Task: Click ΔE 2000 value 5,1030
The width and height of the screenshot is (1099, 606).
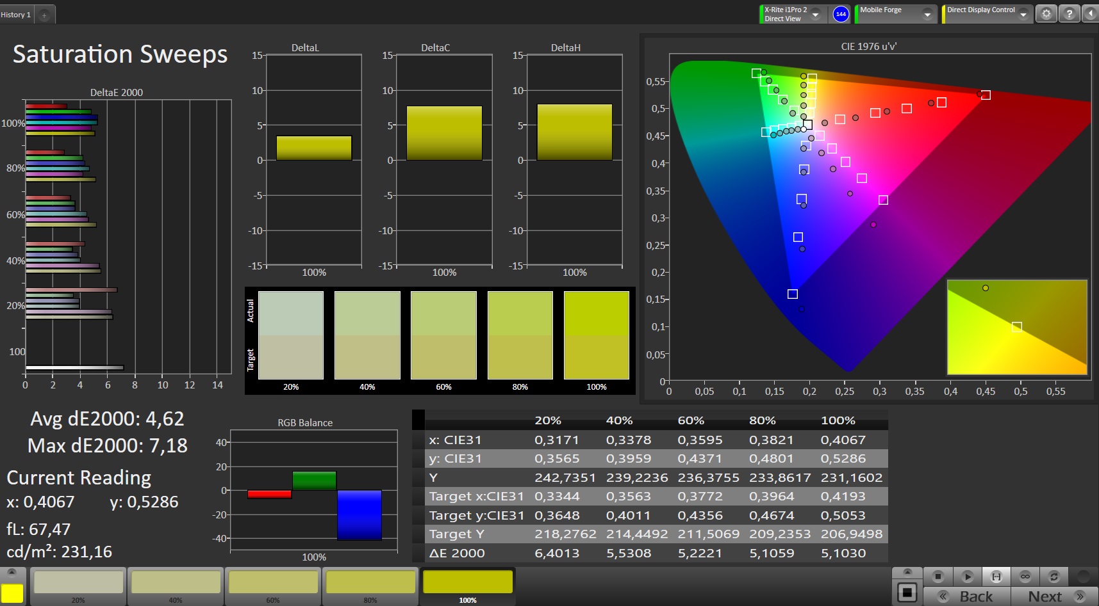Action: (x=843, y=553)
